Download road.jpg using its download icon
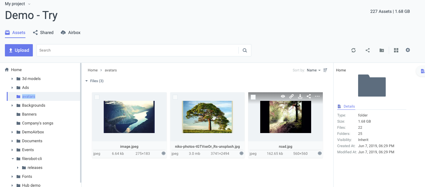 300,96
